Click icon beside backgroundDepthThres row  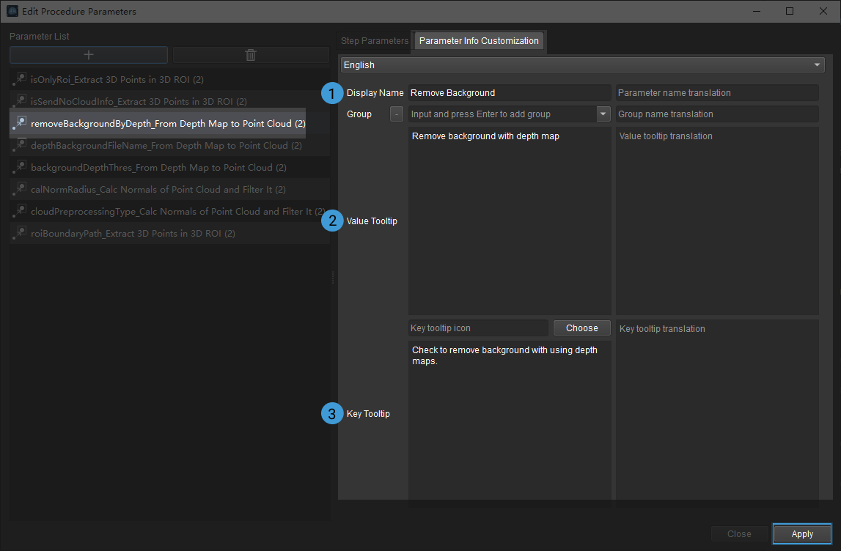(x=20, y=167)
